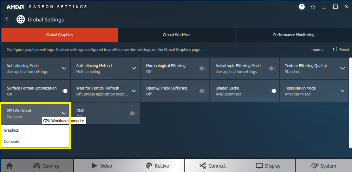The image size is (352, 172).
Task: Toggle the Chill switch
Action: point(133,113)
